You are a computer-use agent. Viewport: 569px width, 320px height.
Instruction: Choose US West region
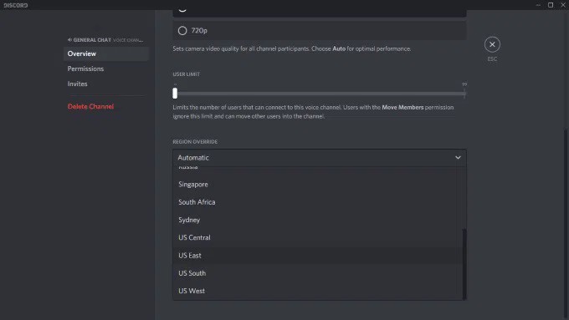318,291
